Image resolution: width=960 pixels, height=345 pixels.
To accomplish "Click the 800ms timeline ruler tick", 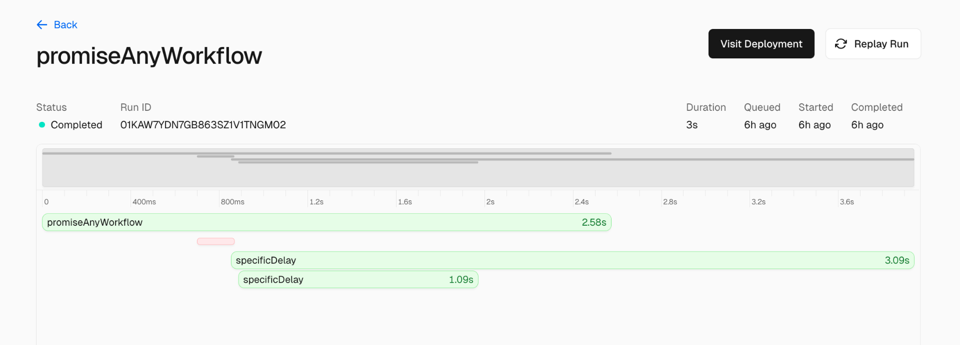I will pos(232,202).
